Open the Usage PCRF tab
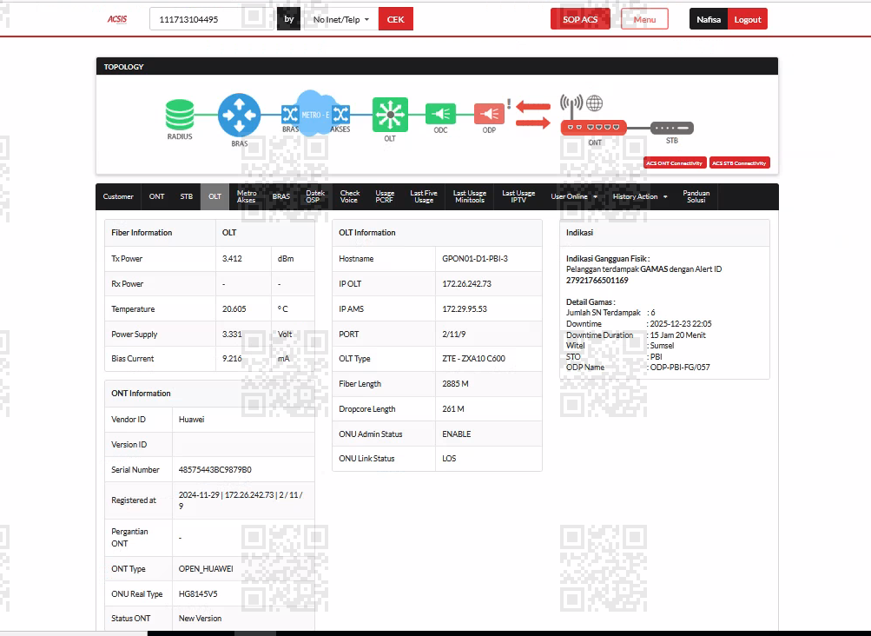This screenshot has width=871, height=636. [385, 197]
